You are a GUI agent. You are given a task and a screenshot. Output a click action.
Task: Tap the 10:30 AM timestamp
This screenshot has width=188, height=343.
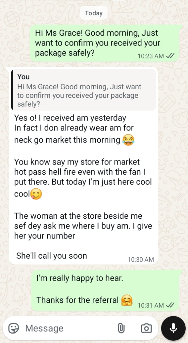[x=141, y=259]
